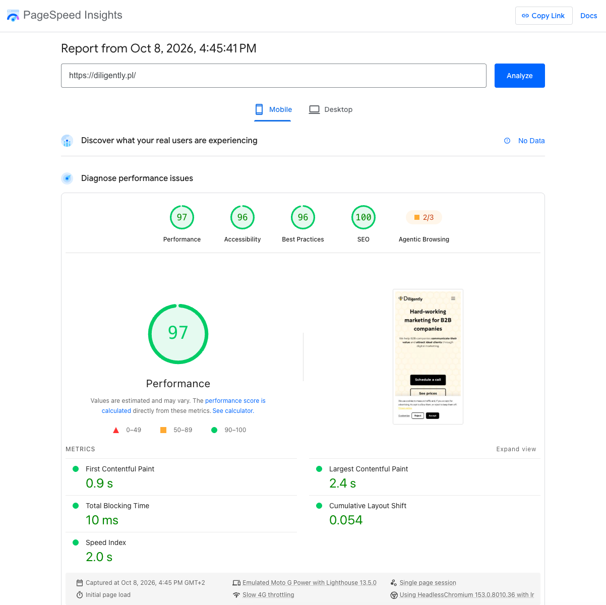The width and height of the screenshot is (606, 605).
Task: Click the Diagnose performance issues icon
Action: pyautogui.click(x=67, y=178)
